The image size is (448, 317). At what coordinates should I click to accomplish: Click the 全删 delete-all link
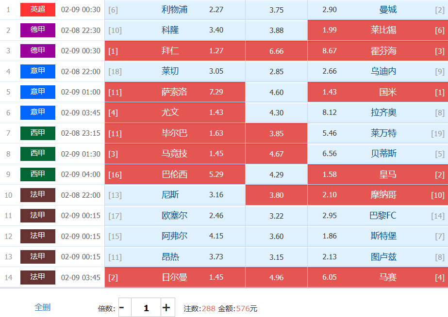(42, 307)
